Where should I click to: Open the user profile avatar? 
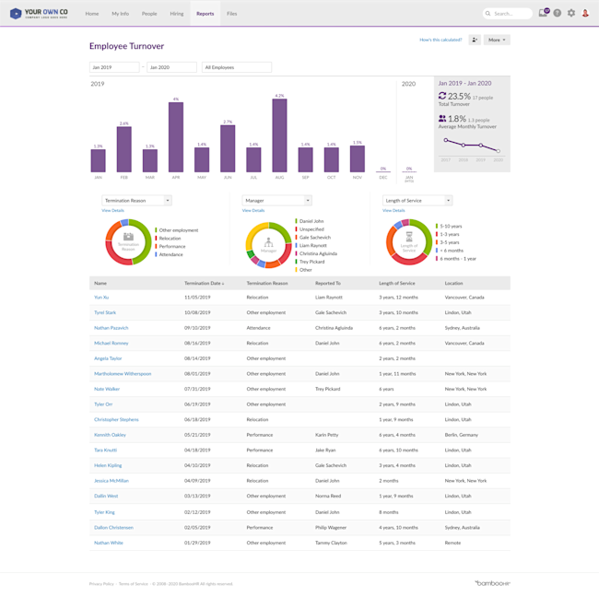585,14
